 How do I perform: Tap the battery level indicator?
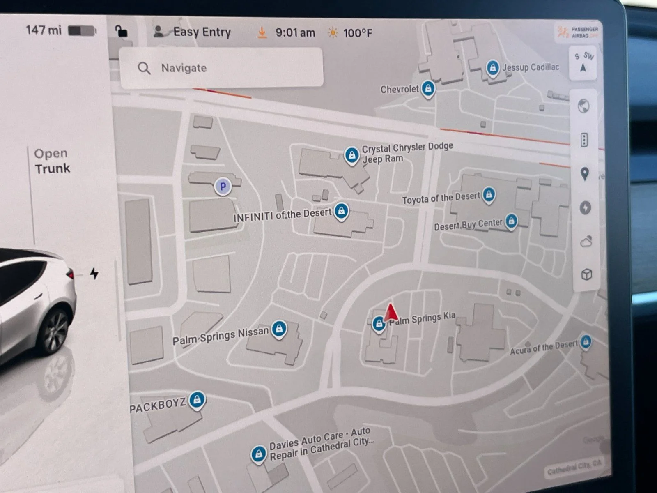(82, 31)
